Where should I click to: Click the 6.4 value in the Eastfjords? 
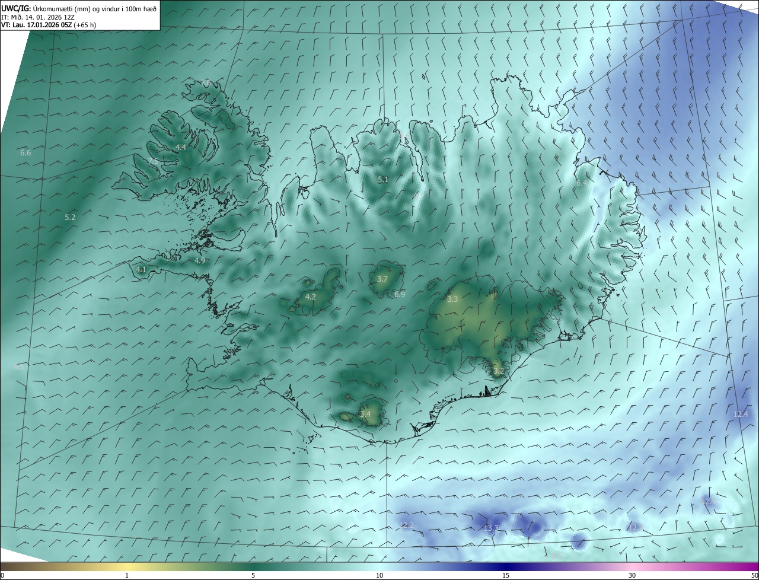582,184
